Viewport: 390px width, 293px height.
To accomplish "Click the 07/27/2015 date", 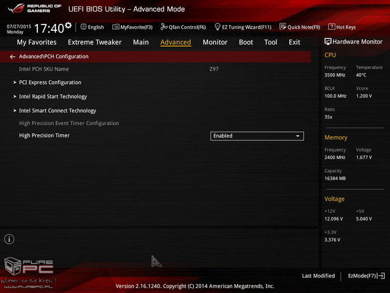I will (19, 26).
